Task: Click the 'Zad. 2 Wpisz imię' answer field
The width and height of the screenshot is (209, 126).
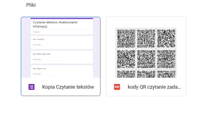Action: pyautogui.click(x=47, y=74)
